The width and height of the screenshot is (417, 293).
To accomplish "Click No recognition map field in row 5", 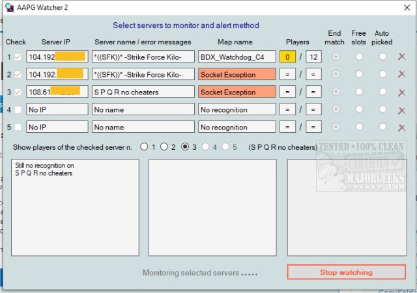I will (x=237, y=127).
